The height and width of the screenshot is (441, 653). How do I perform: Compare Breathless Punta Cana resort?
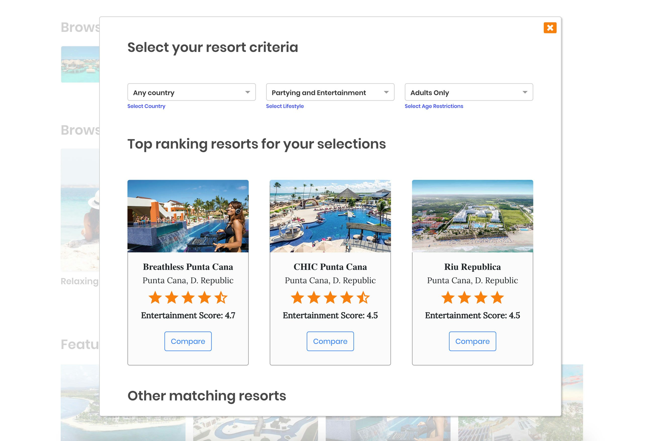coord(188,341)
